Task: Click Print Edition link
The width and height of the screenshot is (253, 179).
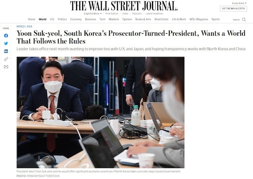Action: coord(112,14)
